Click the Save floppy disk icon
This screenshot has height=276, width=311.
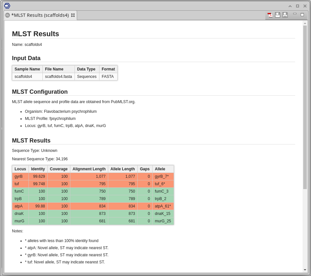click(x=278, y=15)
